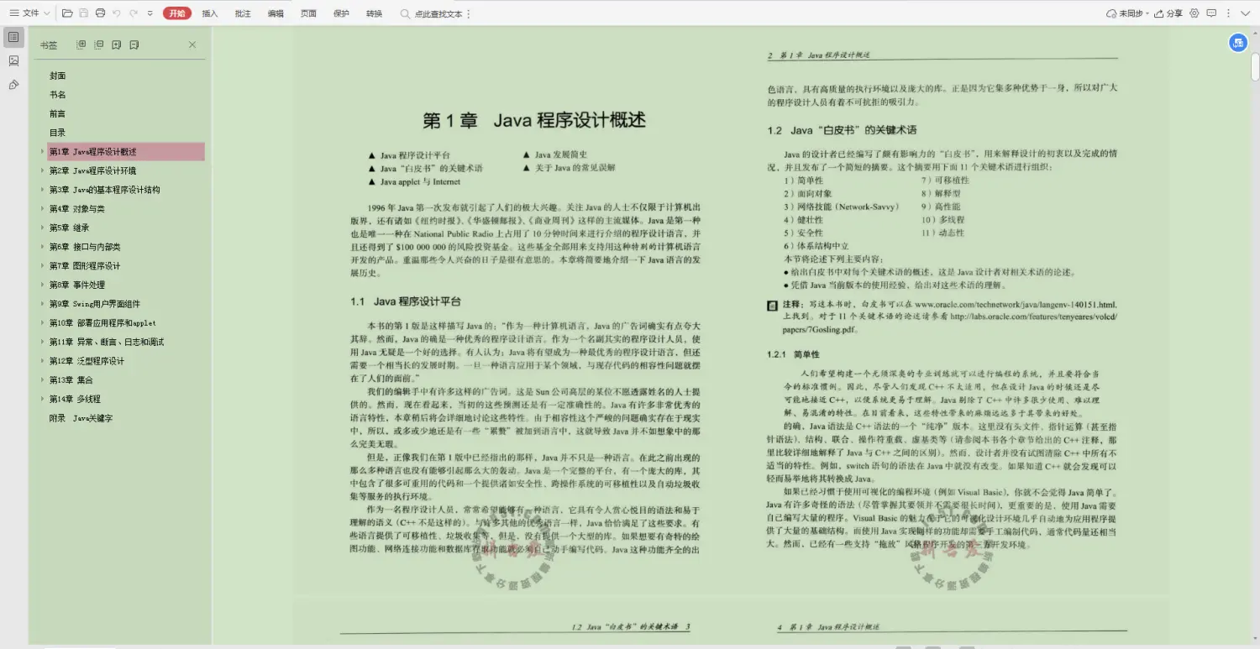Screen dimensions: 1260x649
Task: Select the 目录 bookmark
Action: pyautogui.click(x=57, y=133)
